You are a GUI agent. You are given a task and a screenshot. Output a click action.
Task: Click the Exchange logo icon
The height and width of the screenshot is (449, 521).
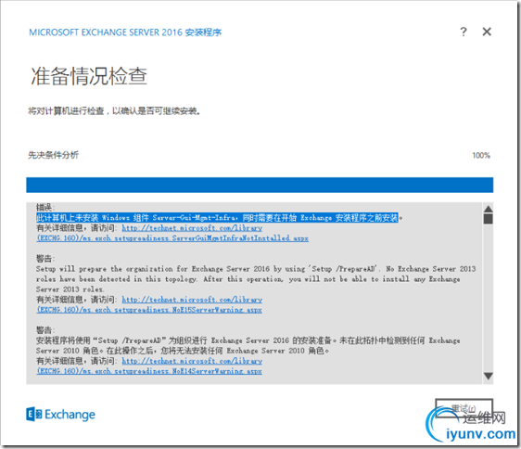34,414
